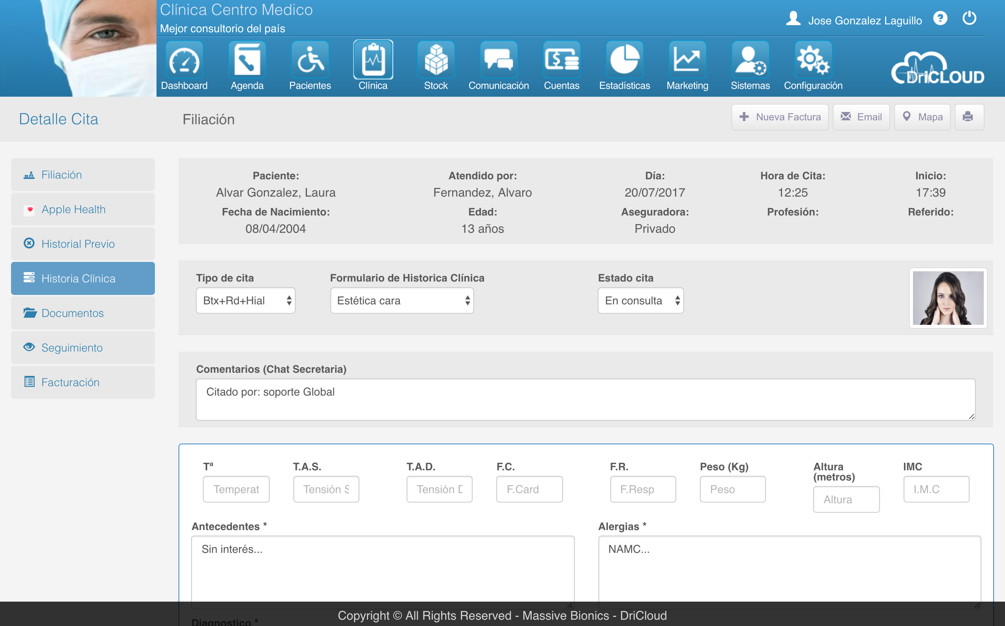Click the power logout icon
The height and width of the screenshot is (626, 1005).
(969, 18)
